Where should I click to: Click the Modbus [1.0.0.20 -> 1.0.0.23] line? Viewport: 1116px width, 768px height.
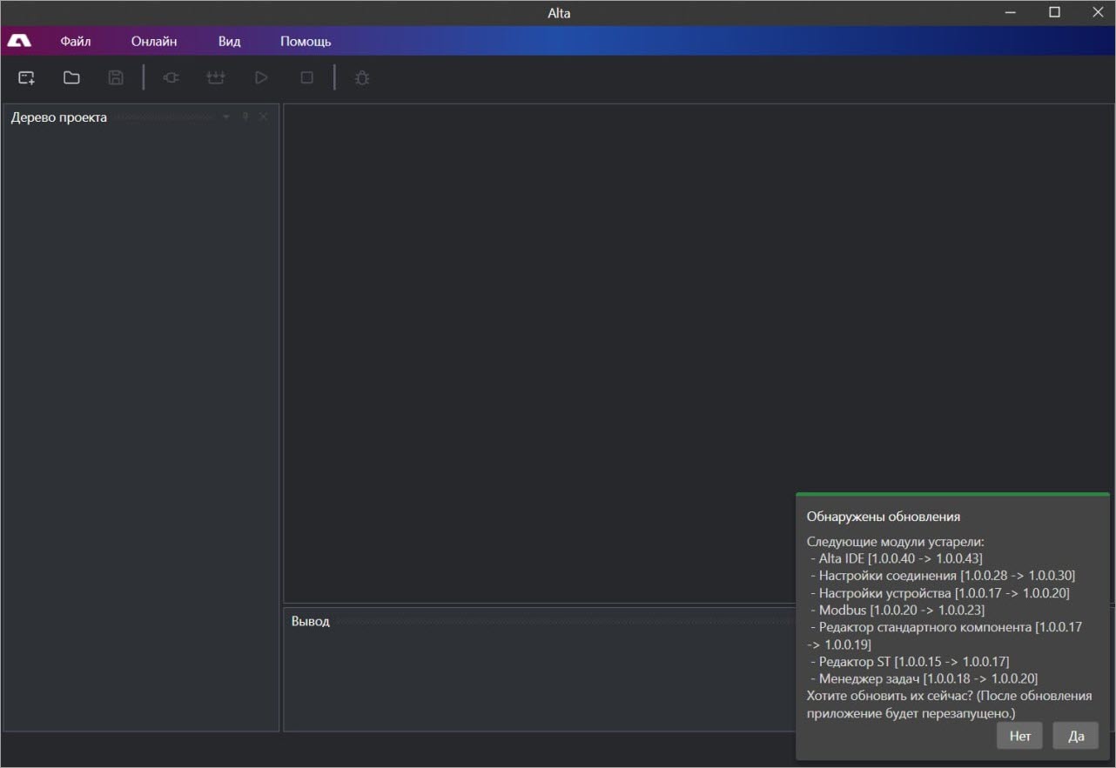coord(897,611)
